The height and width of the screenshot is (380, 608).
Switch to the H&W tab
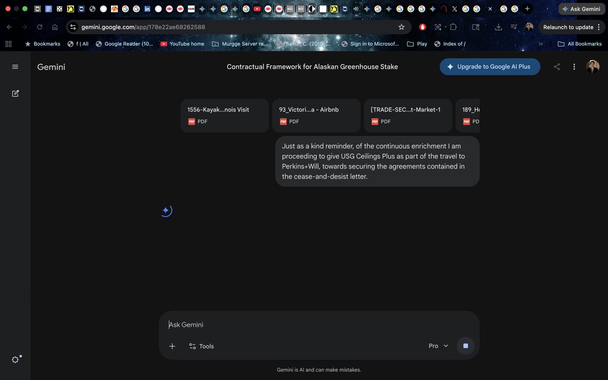[x=191, y=9]
